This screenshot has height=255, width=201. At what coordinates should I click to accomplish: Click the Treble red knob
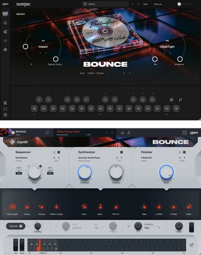tap(188, 207)
